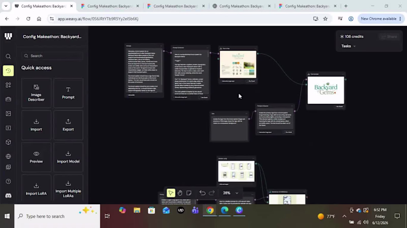Click the node Search field

52,56
